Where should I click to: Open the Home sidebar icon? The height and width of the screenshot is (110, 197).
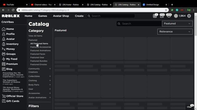[3, 29]
